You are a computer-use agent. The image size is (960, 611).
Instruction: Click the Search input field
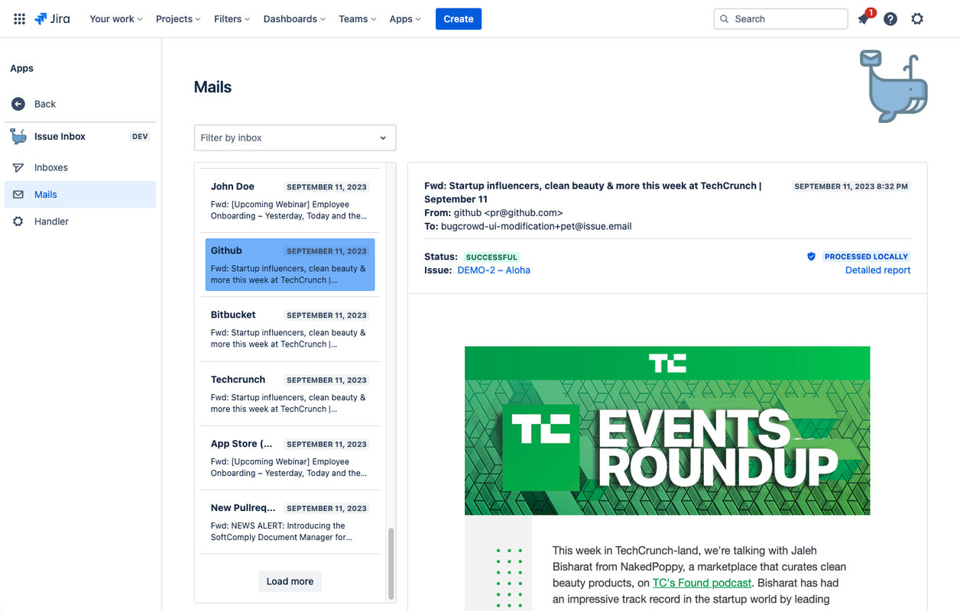[780, 19]
